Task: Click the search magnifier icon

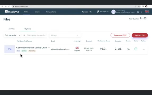Action: [x=24, y=35]
